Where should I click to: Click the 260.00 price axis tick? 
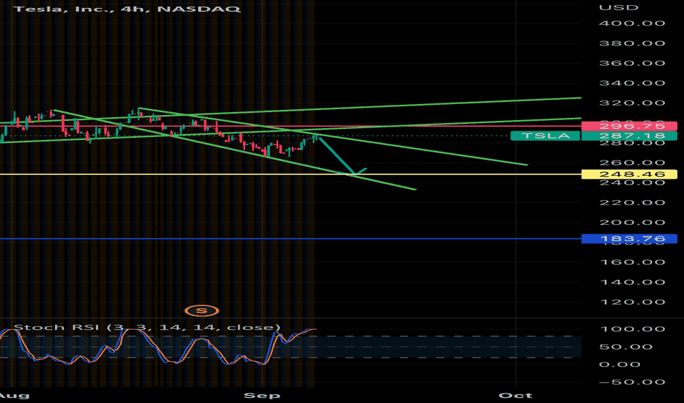point(632,163)
